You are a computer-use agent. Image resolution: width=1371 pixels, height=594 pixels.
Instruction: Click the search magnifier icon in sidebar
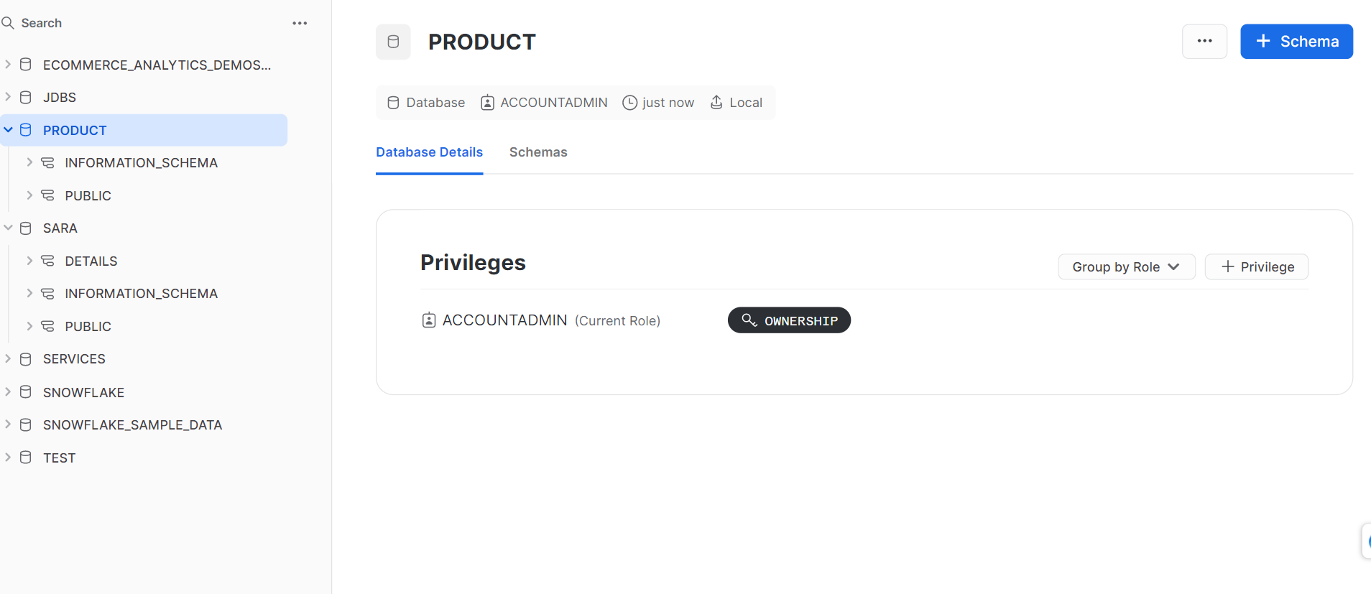pos(8,23)
